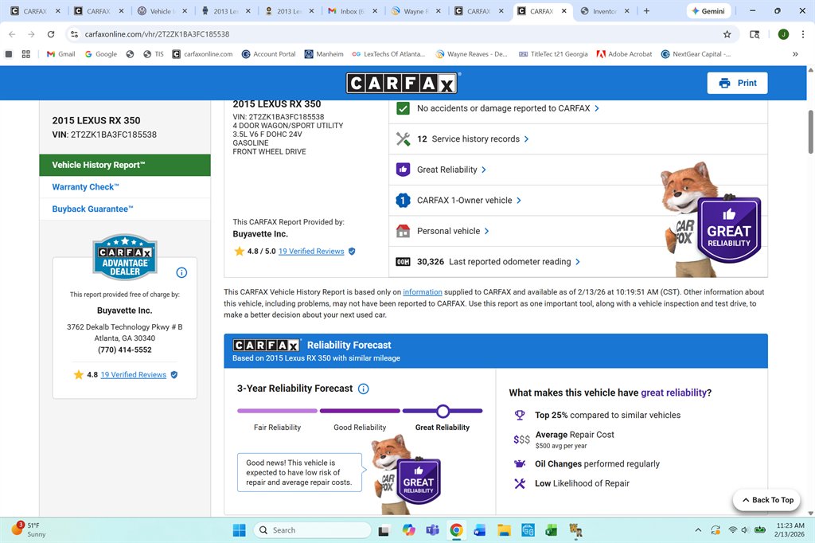
Task: Click the wrench service history icon
Action: click(x=403, y=139)
